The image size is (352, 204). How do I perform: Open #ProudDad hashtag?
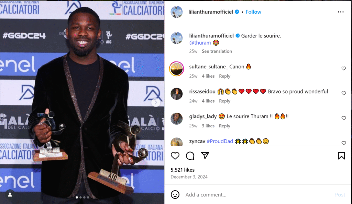click(220, 141)
